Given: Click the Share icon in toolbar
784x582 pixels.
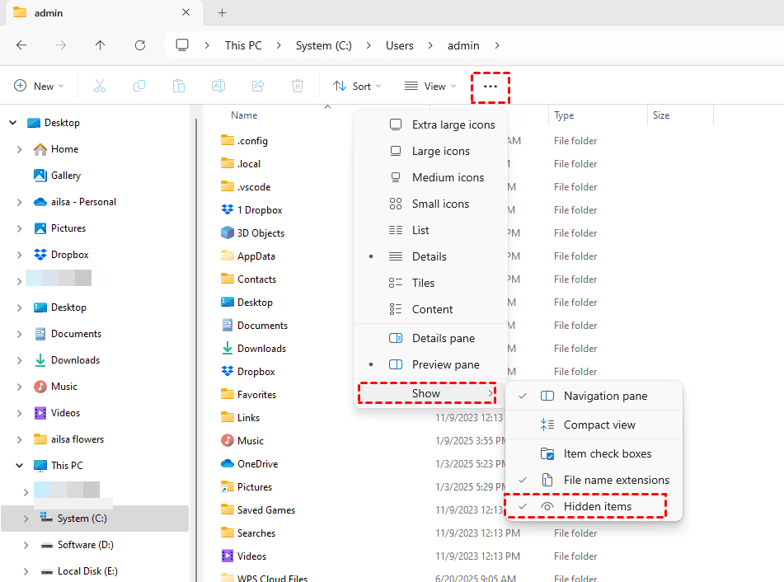Looking at the screenshot, I should pyautogui.click(x=258, y=86).
